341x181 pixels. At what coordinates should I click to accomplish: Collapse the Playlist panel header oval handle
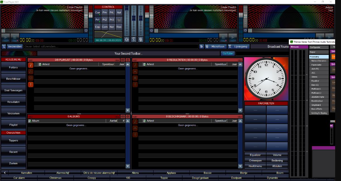tap(30, 60)
